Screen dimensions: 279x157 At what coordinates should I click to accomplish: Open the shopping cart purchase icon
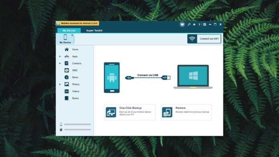pyautogui.click(x=182, y=24)
